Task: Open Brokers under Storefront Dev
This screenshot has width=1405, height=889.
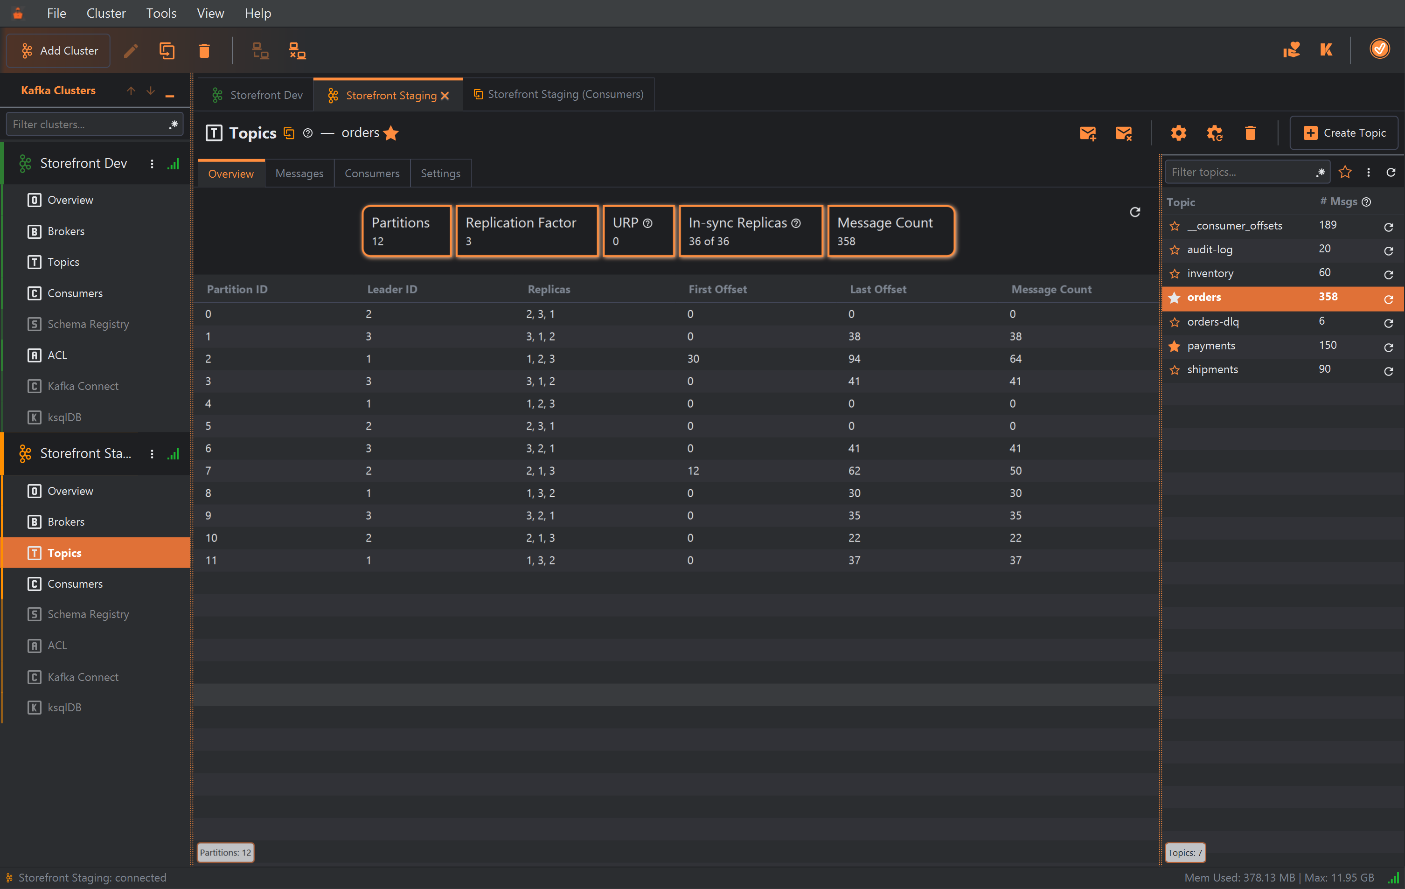Action: [96, 231]
